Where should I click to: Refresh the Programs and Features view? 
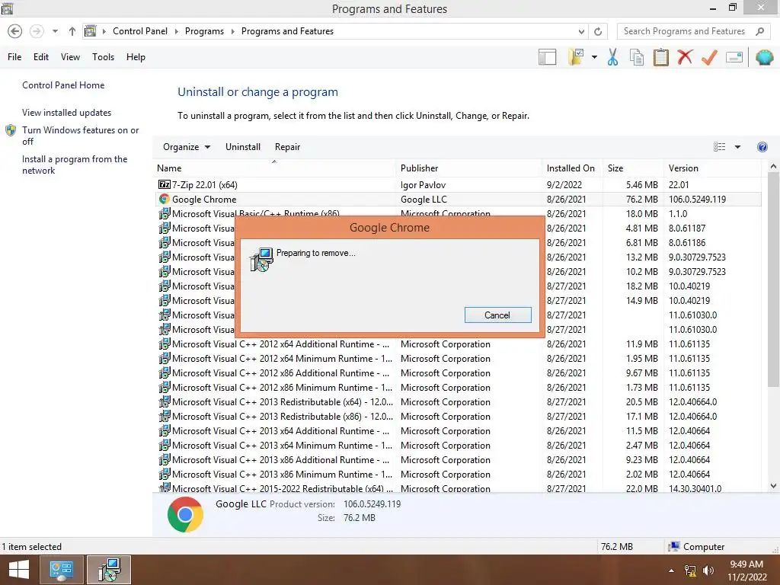point(598,31)
